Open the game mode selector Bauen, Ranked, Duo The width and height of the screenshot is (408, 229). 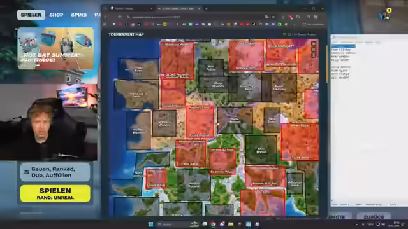55,172
